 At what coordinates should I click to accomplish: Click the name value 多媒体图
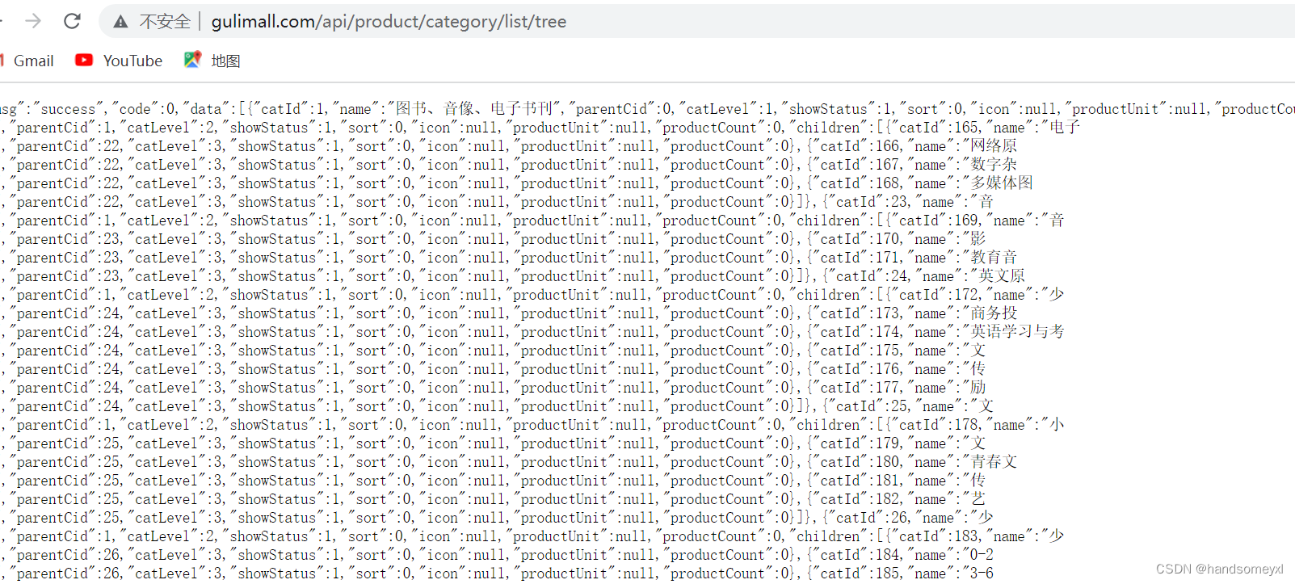tap(1002, 183)
